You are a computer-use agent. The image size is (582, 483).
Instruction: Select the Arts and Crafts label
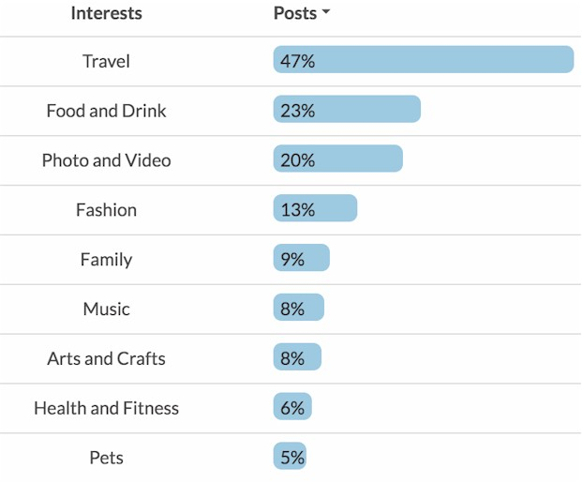tap(106, 358)
